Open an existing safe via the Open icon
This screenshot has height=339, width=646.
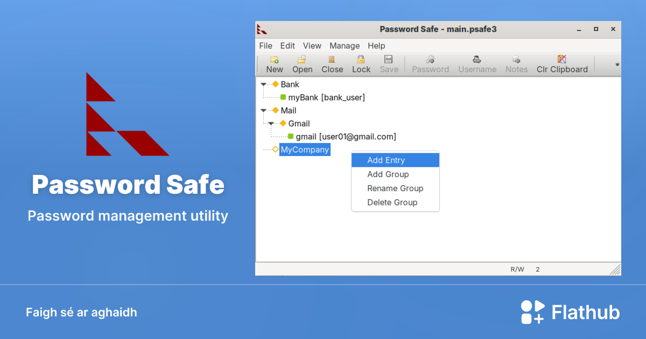click(x=302, y=64)
